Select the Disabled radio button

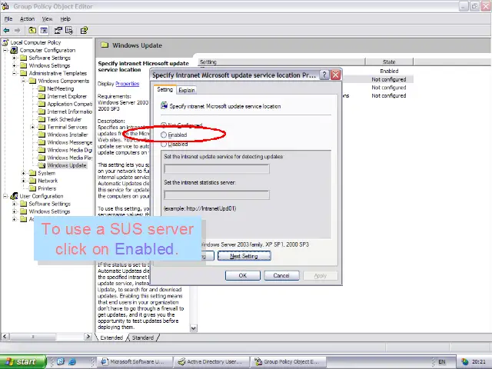point(164,145)
